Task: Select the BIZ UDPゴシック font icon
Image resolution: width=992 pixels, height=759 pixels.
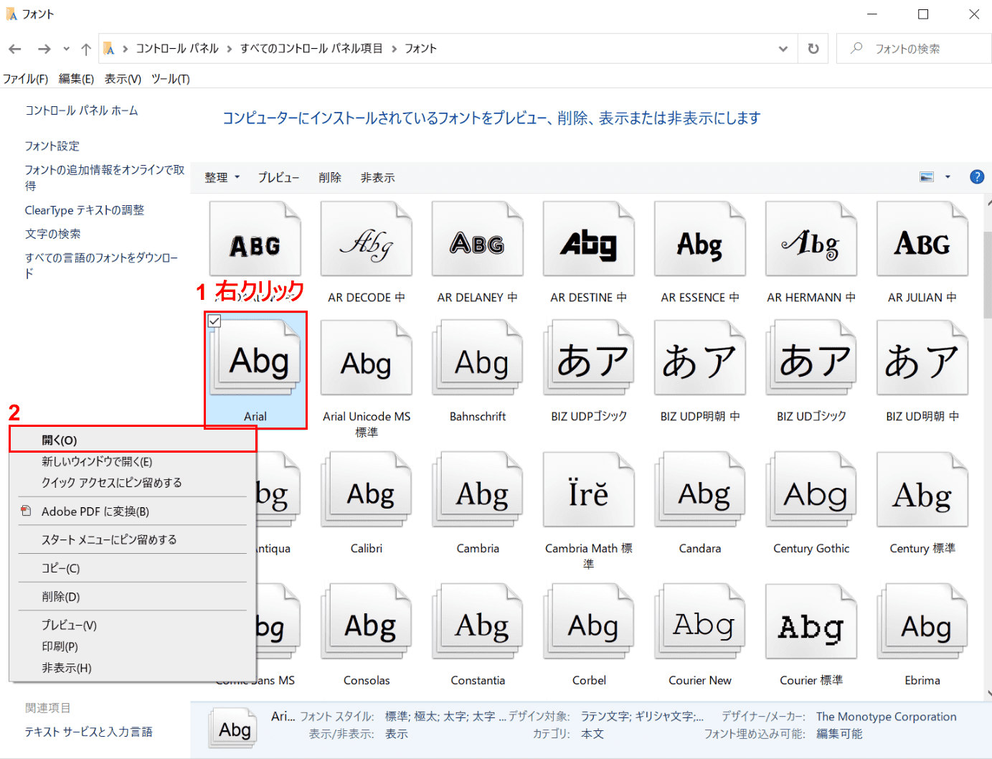Action: [x=589, y=358]
